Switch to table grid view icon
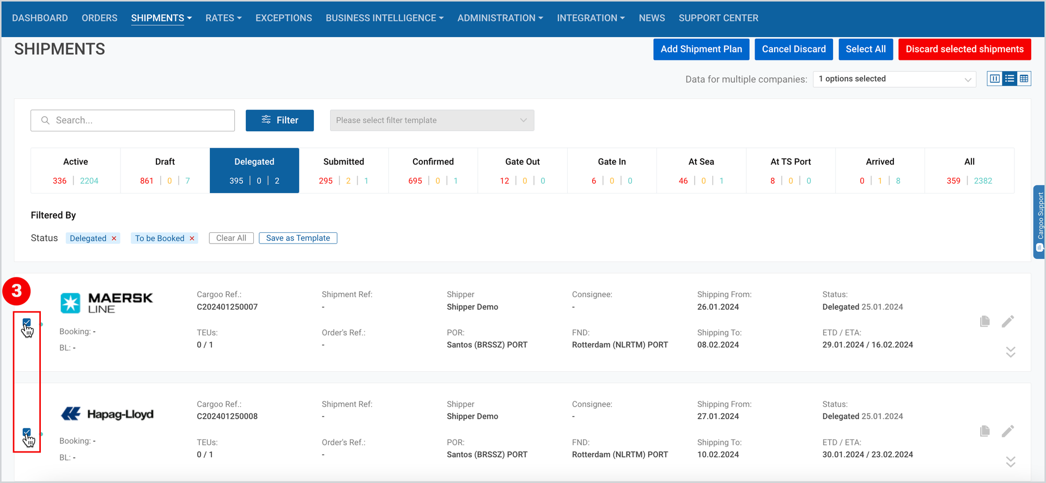 tap(1024, 79)
